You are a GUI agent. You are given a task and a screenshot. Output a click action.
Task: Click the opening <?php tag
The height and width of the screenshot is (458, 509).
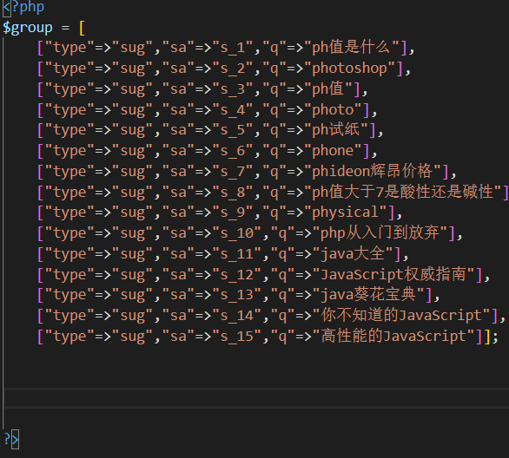point(23,7)
